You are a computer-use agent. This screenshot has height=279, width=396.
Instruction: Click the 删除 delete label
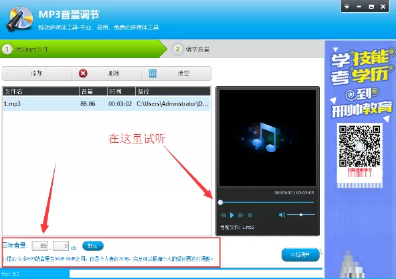coord(114,73)
